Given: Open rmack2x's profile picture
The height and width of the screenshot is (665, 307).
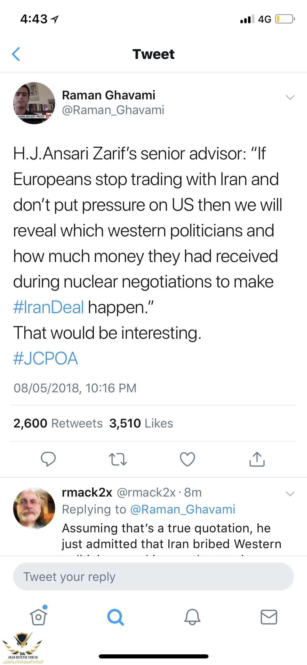Looking at the screenshot, I should (x=34, y=508).
